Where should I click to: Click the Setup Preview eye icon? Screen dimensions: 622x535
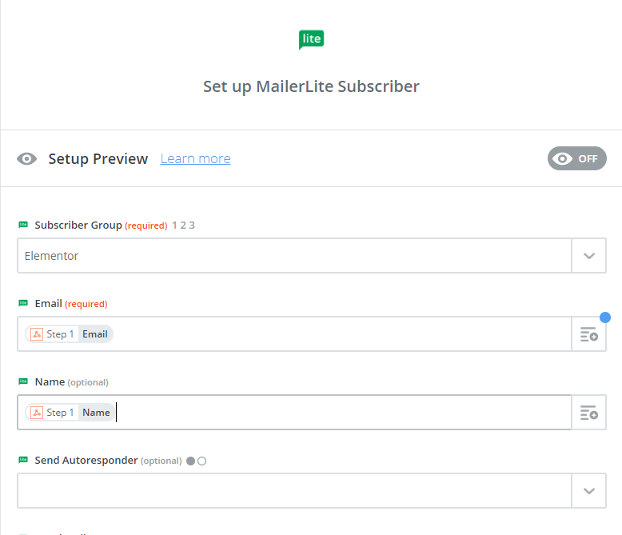click(27, 159)
